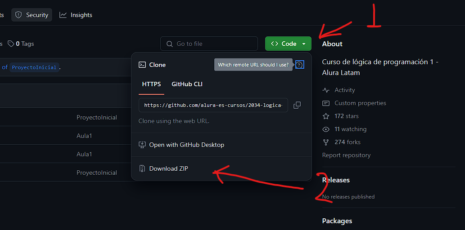Click the fork icon
Image resolution: width=465 pixels, height=230 pixels.
326,142
